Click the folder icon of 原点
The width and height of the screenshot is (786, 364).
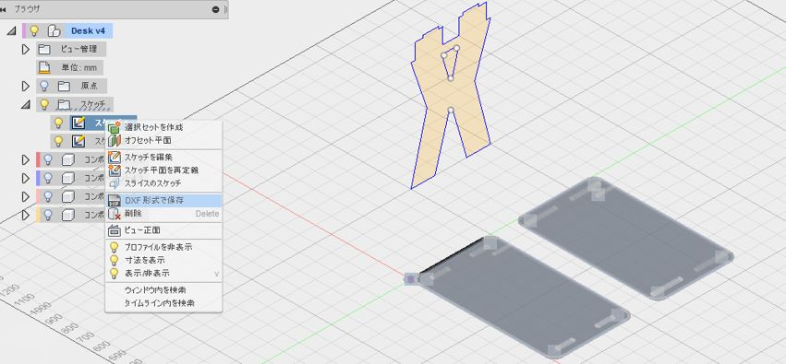point(64,87)
